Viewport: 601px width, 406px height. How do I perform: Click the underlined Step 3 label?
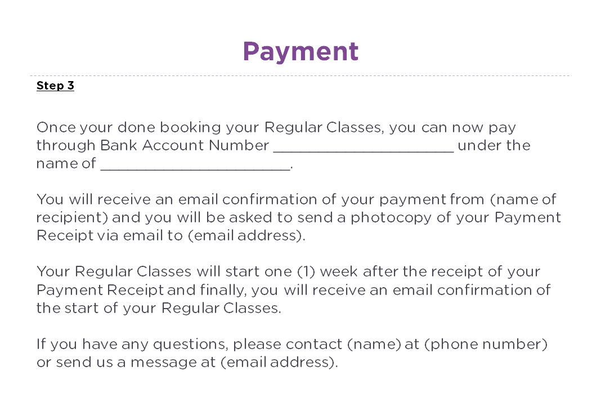click(x=55, y=86)
